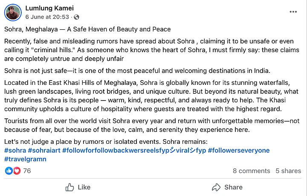Image resolution: width=307 pixels, height=196 pixels.
Task: Click the globe public-privacy icon
Action: (76, 17)
